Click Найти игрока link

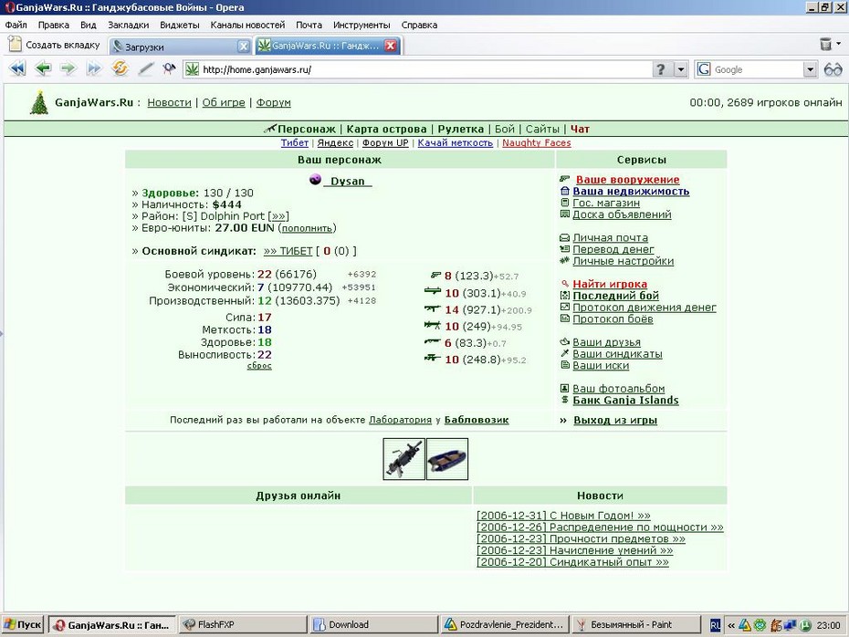point(610,284)
